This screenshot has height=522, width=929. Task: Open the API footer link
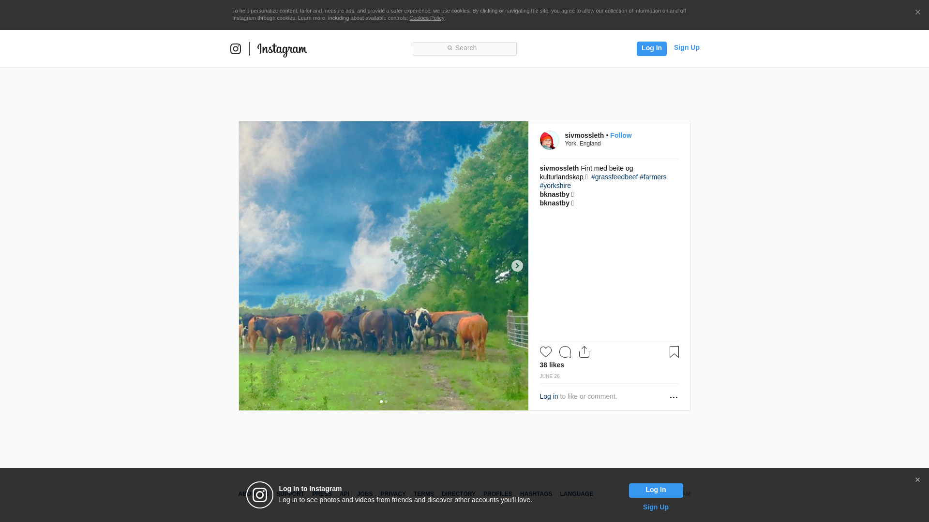pos(345,494)
